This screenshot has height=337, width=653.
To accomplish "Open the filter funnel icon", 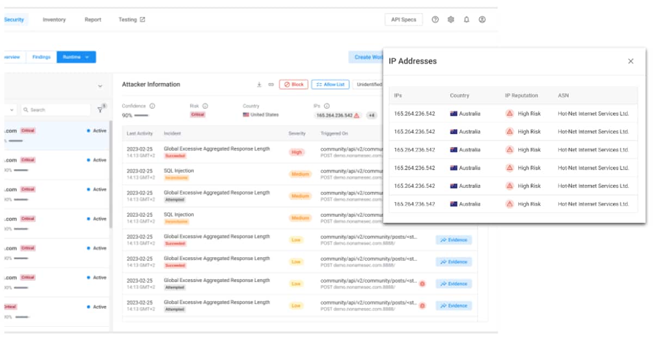I will tap(100, 110).
